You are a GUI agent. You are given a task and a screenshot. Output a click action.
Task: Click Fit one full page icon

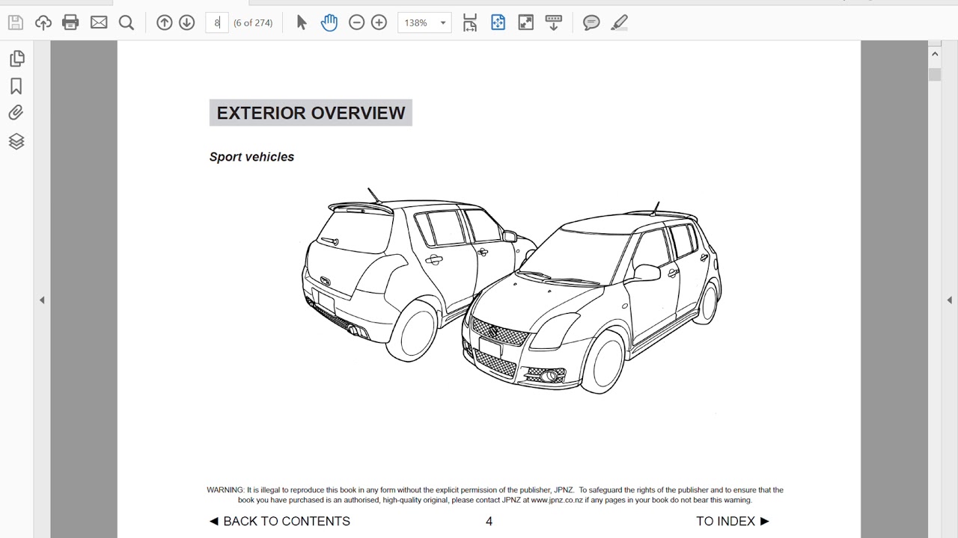[498, 22]
